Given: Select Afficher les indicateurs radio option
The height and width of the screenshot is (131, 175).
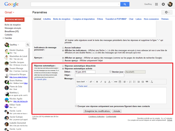Looking at the screenshot, I should [x=63, y=50].
